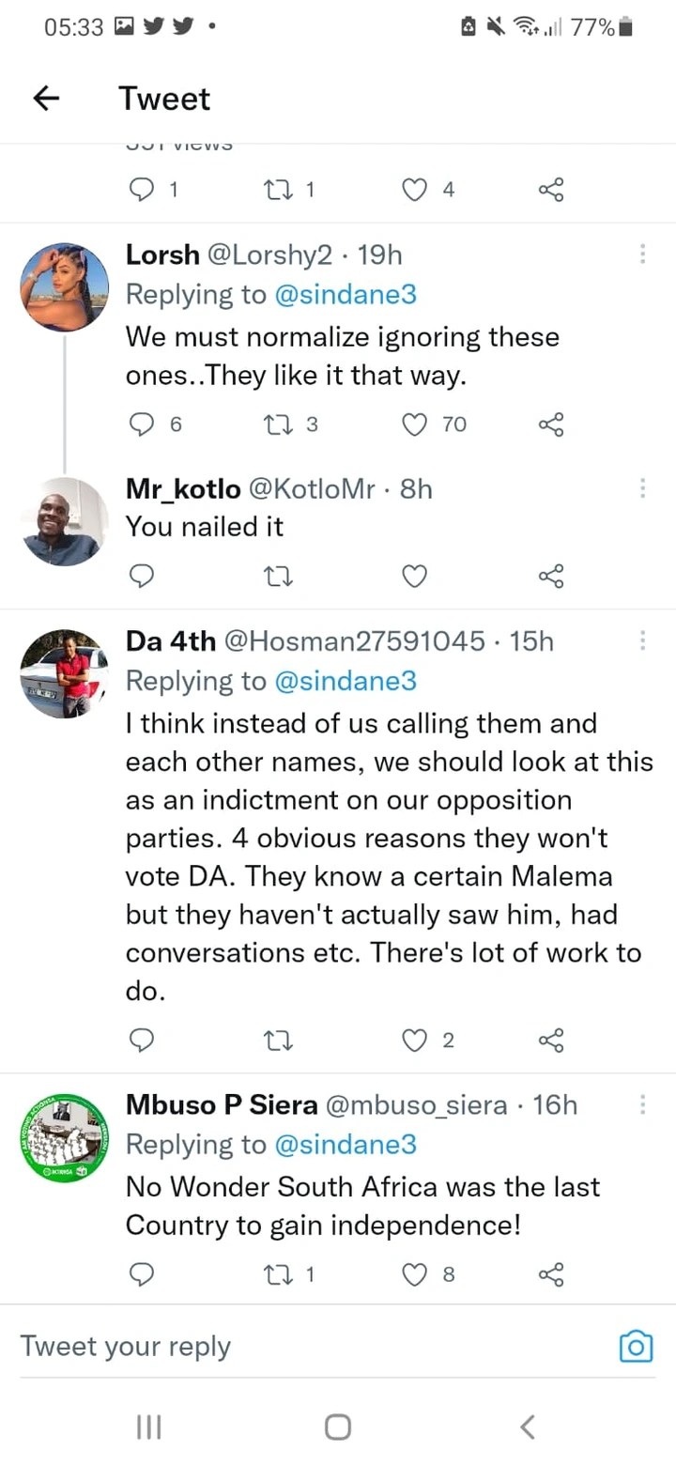This screenshot has height=1465, width=676.
Task: Like Lorsh's tweet with 70 likes
Action: [x=415, y=424]
